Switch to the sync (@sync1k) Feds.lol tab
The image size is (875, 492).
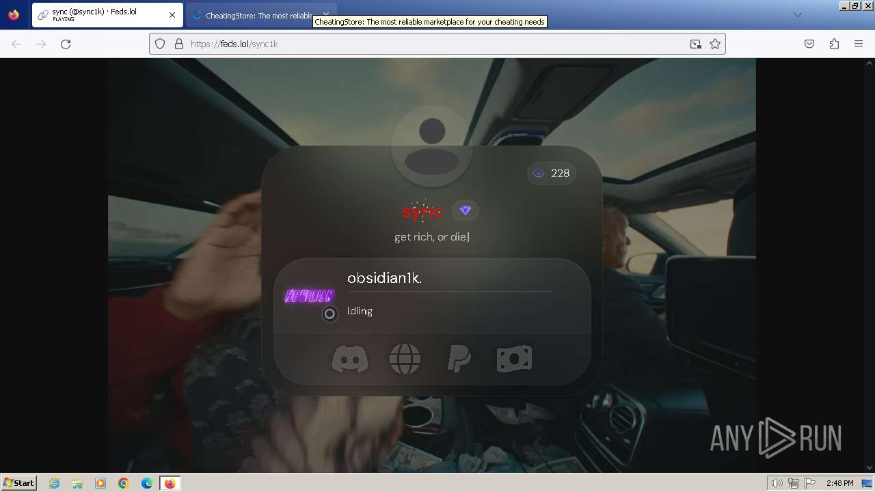point(107,15)
